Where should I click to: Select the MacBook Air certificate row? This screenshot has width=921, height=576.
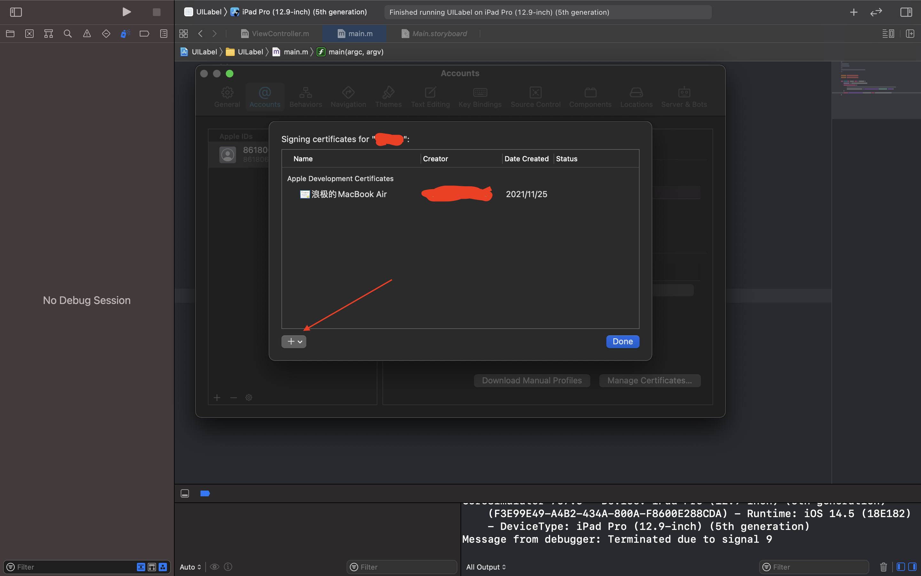pyautogui.click(x=348, y=194)
